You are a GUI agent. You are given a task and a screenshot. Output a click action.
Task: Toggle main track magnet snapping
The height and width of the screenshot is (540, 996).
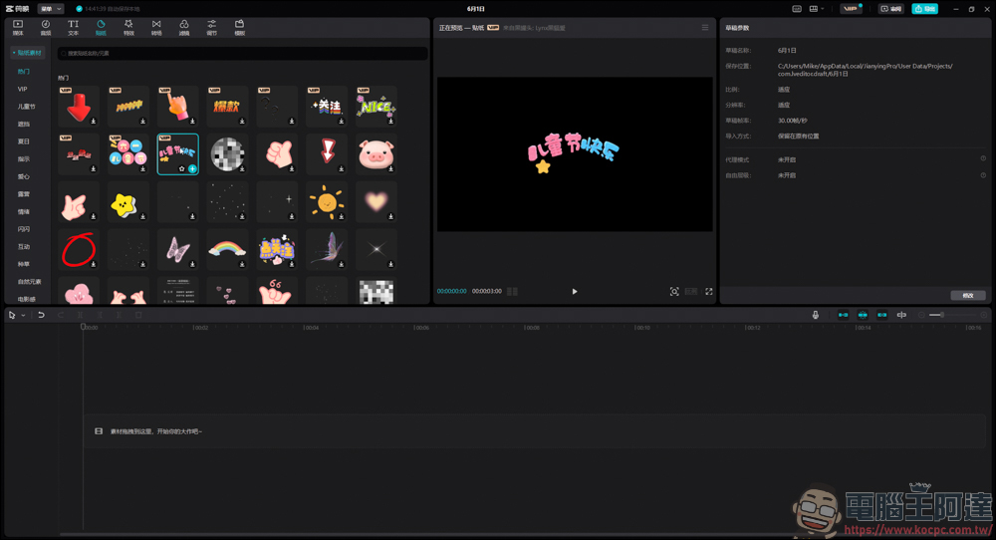tap(844, 315)
